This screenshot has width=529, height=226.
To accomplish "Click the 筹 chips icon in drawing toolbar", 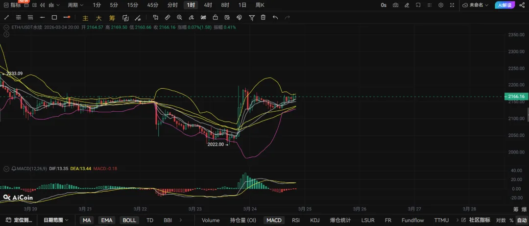I will pos(112,18).
